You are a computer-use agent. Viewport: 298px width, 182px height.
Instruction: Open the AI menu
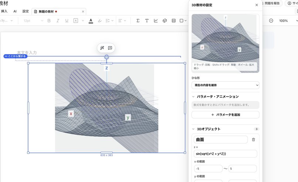[15, 11]
